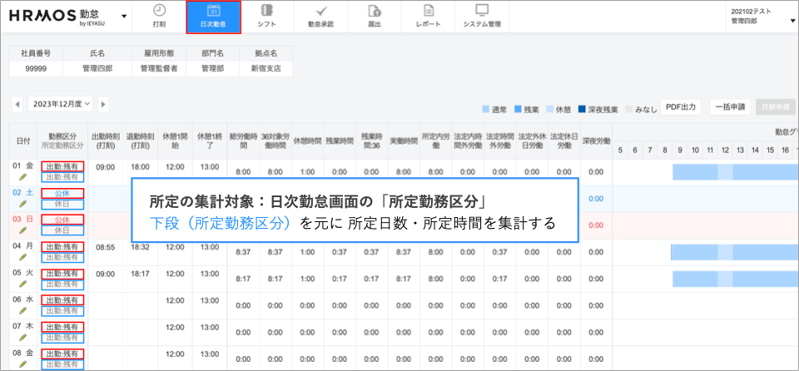
Task: Open the レポート report tab
Action: coord(428,16)
